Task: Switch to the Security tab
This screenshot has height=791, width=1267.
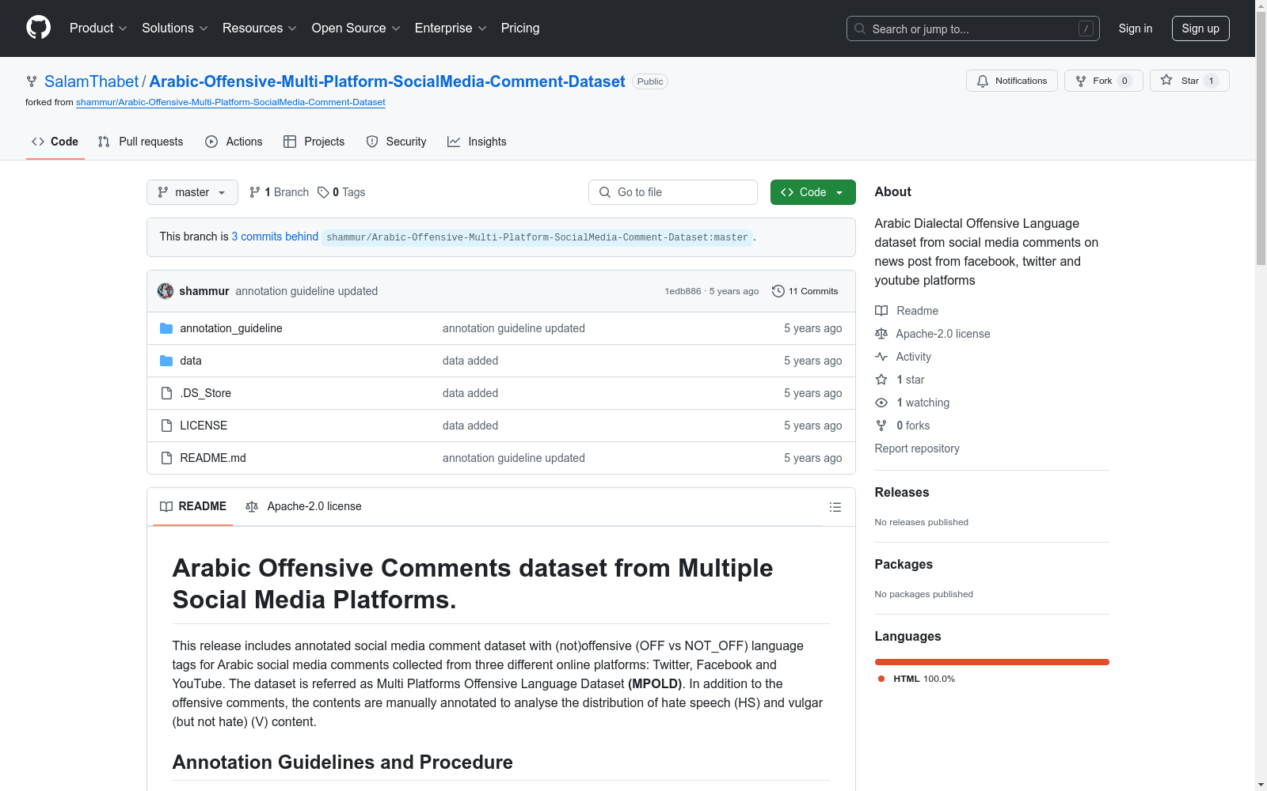Action: click(396, 142)
